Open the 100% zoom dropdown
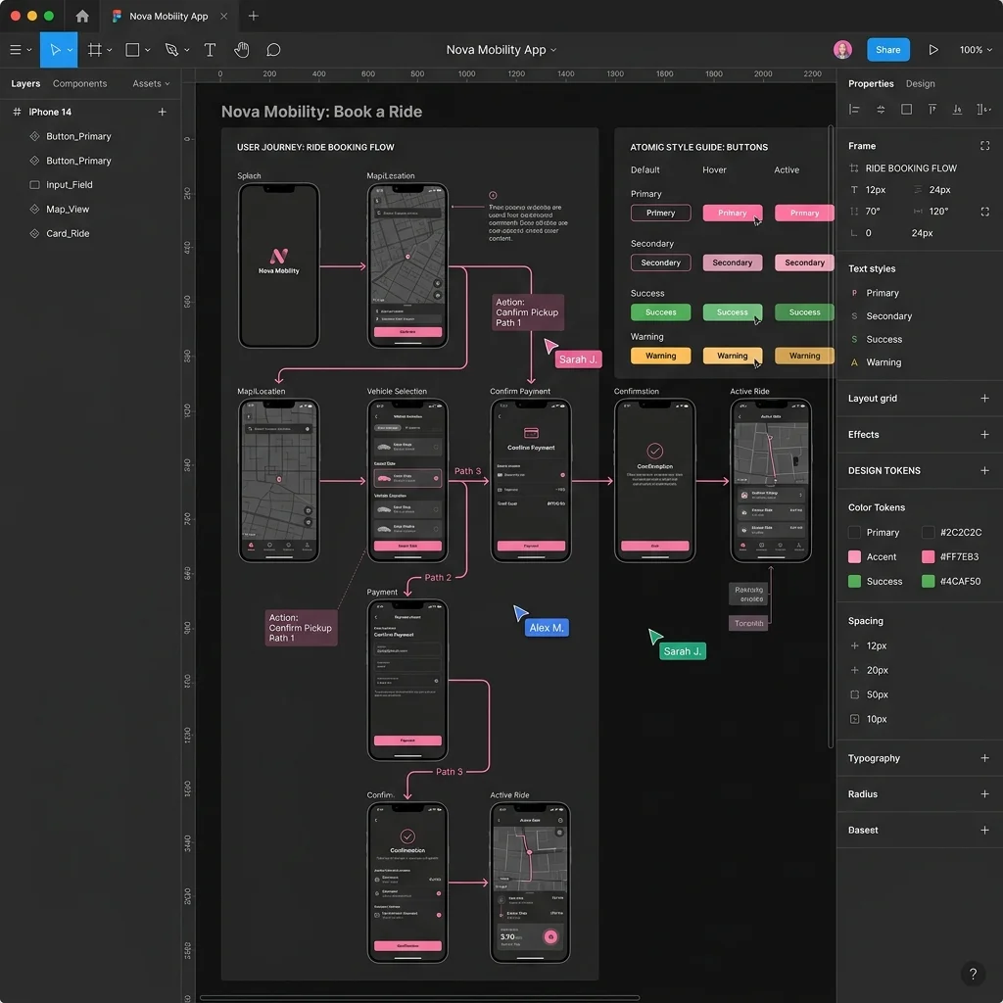The width and height of the screenshot is (1003, 1003). pos(976,49)
